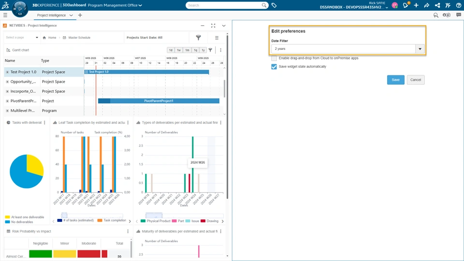Open Rick SATIE's profile avatar
Screen dimensions: 464x261
tap(394, 5)
